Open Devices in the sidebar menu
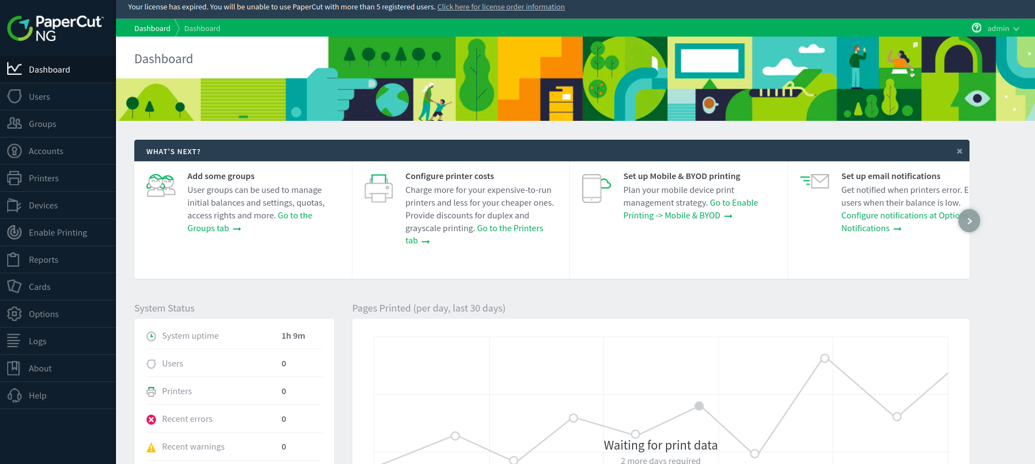 coord(58,205)
